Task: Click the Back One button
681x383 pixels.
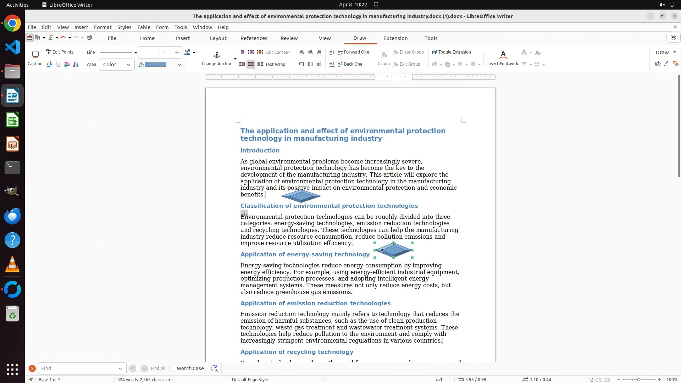Action: (350, 64)
